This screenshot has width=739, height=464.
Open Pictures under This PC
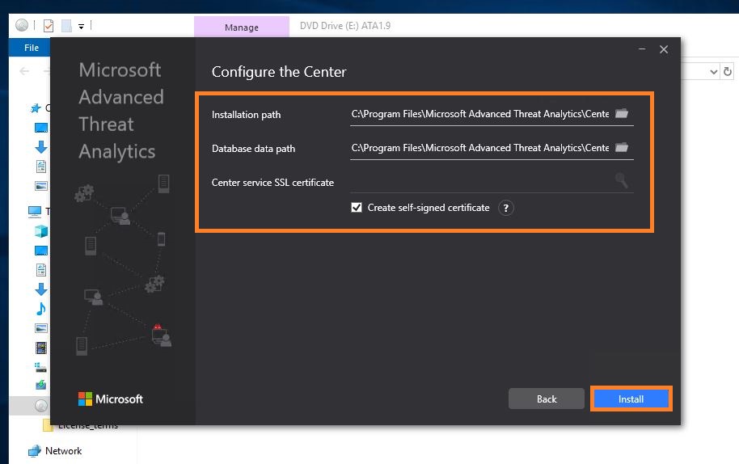(41, 328)
